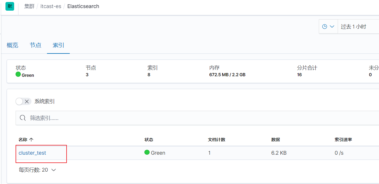Sort by the 索引速率 column header
This screenshot has width=379, height=184.
pos(343,140)
